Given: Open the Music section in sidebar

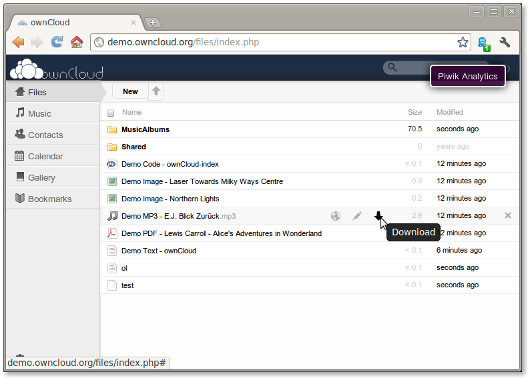Looking at the screenshot, I should click(53, 113).
